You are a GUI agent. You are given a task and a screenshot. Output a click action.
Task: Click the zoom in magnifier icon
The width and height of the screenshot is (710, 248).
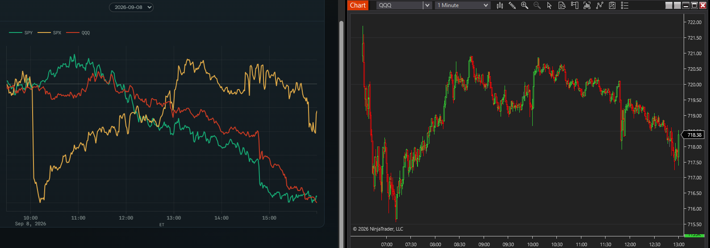(x=525, y=5)
